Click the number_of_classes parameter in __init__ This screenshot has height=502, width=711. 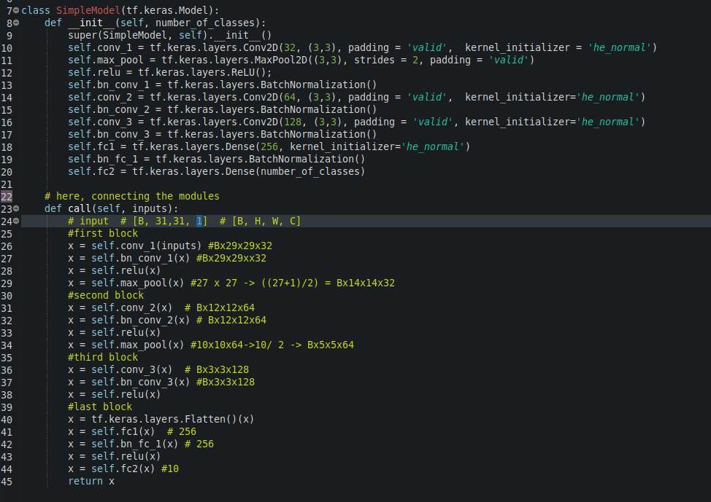click(x=205, y=23)
